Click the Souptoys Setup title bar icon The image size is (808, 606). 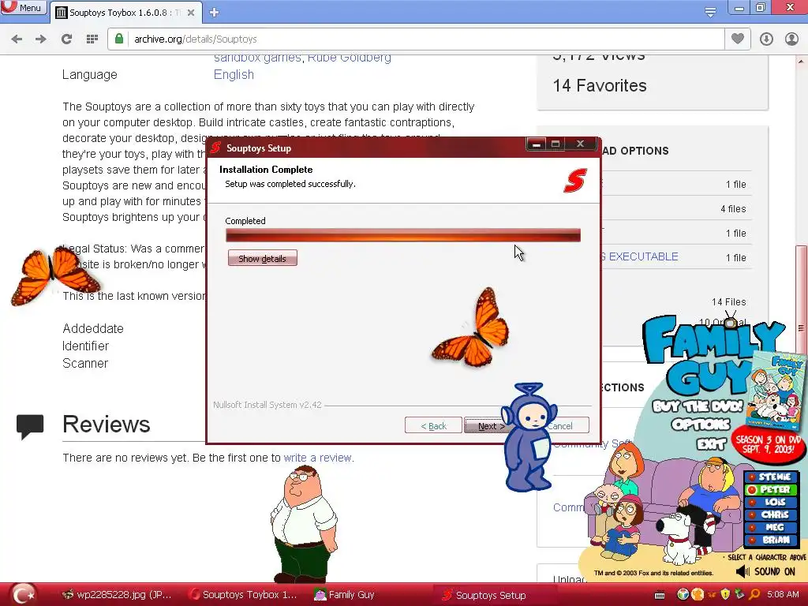point(216,148)
